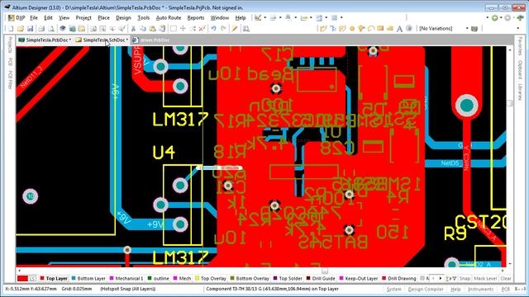Click the Print Preview toolbar icon
Image resolution: width=529 pixels, height=297 pixels.
[x=51, y=29]
